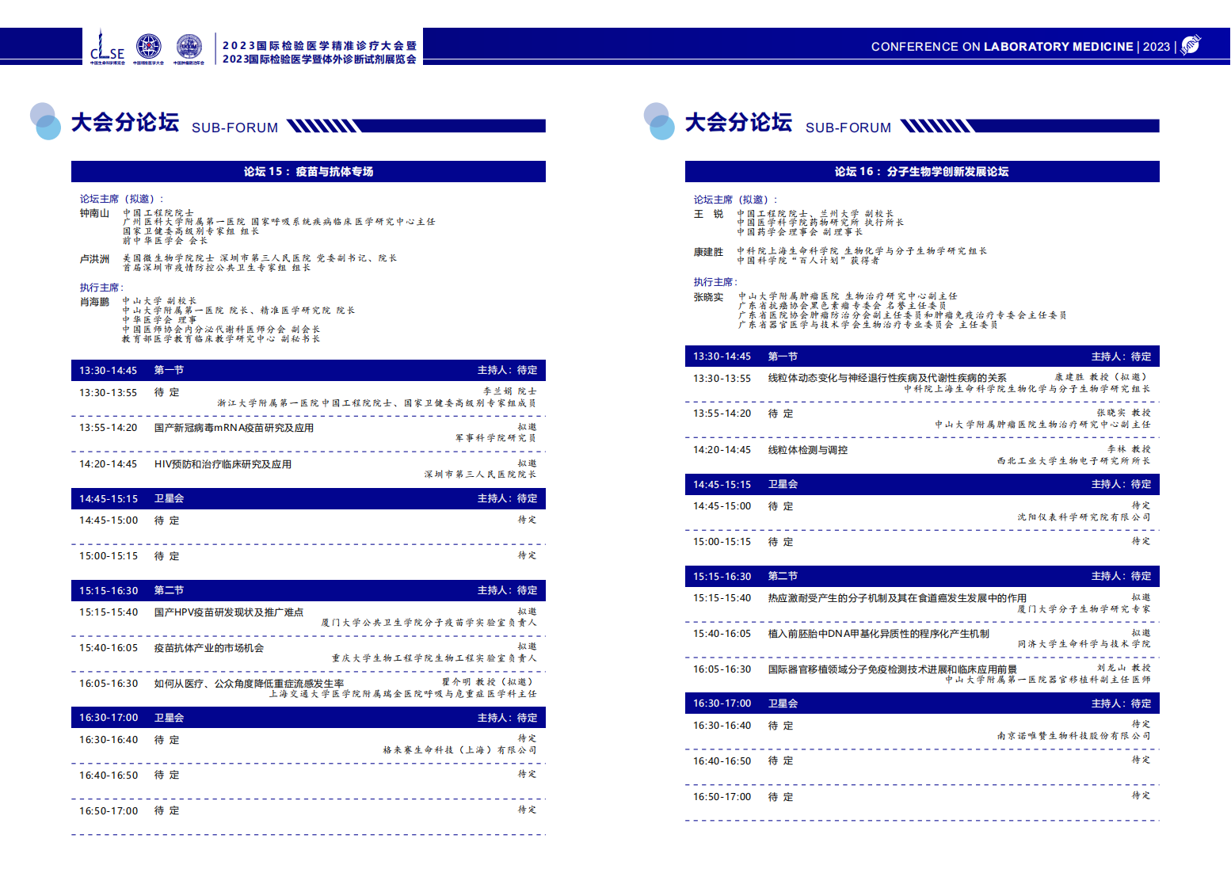Click Forum 15 bar '14:45-15:15 卫星会'
This screenshot has height=873, width=1231.
pyautogui.click(x=308, y=498)
